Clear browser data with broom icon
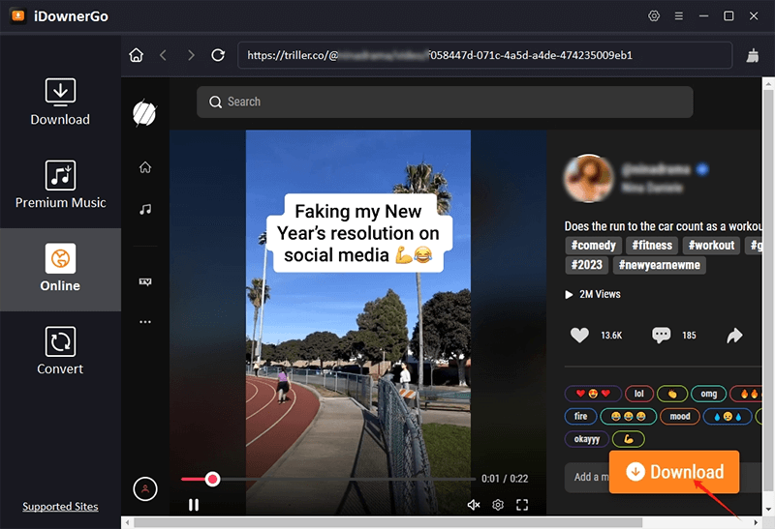 click(x=753, y=55)
